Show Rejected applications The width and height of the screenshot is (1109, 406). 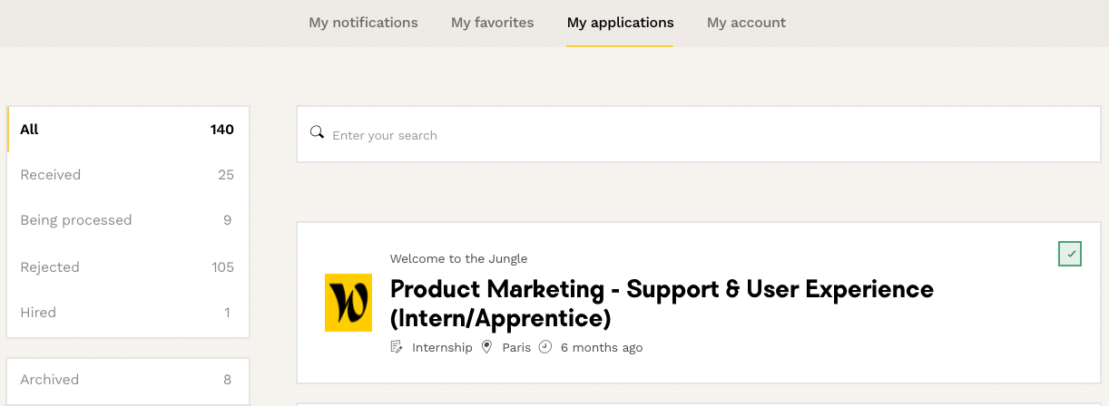point(127,267)
